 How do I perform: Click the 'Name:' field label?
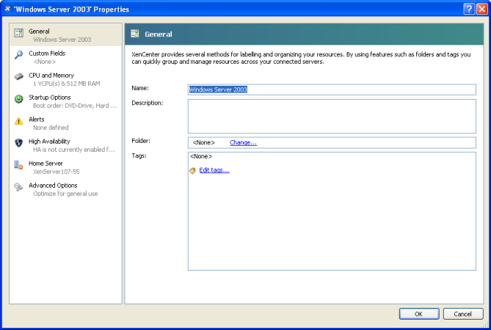pyautogui.click(x=140, y=88)
